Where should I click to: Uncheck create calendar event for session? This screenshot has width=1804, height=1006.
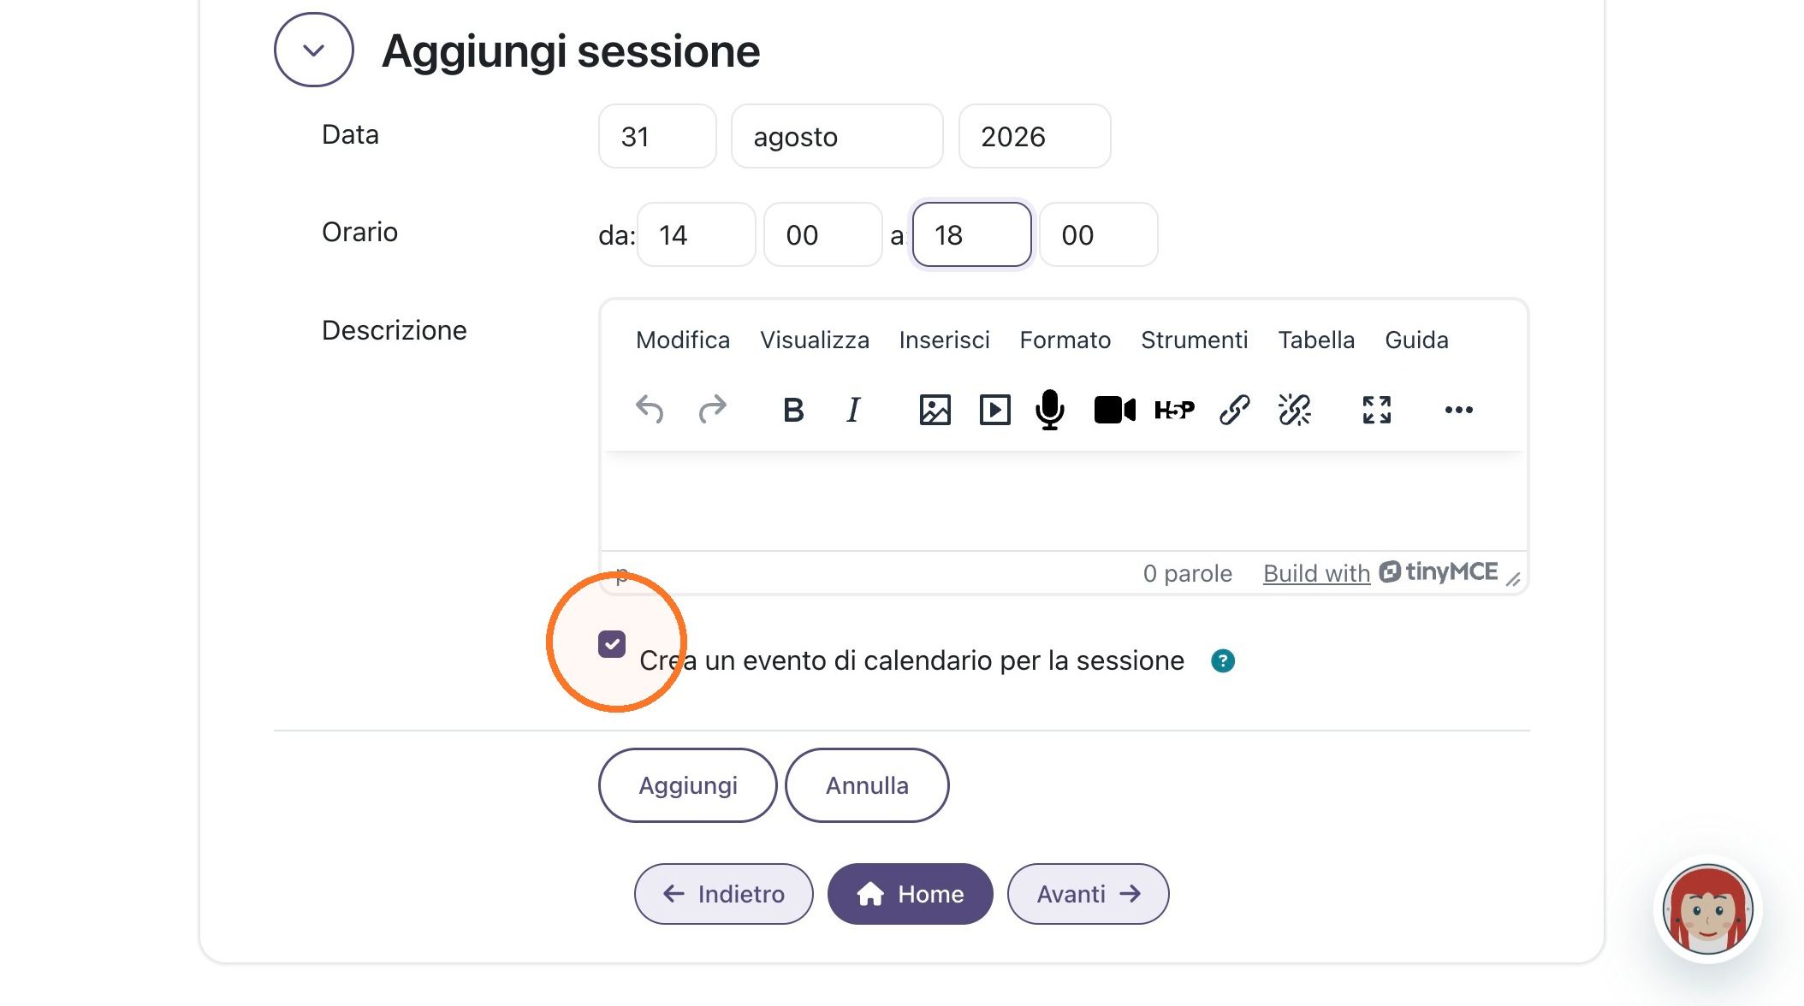tap(612, 644)
